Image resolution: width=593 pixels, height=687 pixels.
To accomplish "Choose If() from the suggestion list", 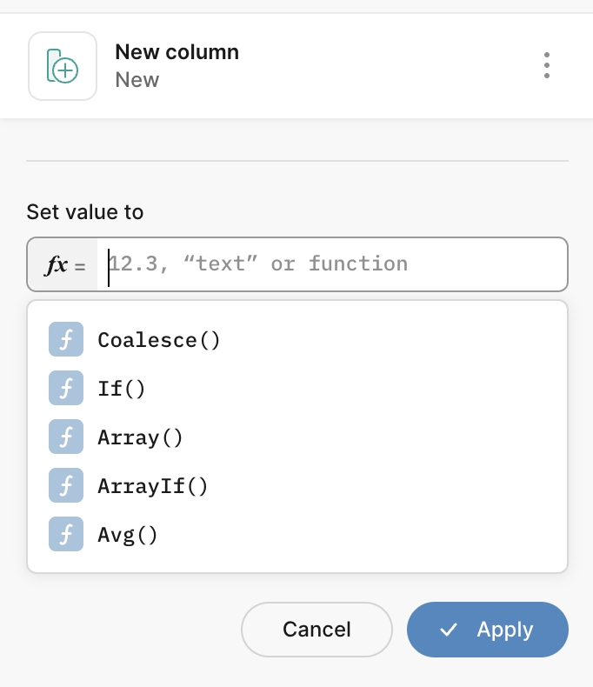I will [297, 388].
